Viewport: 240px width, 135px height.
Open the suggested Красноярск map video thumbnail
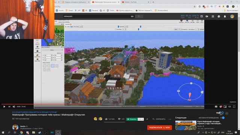pyautogui.click(x=186, y=125)
